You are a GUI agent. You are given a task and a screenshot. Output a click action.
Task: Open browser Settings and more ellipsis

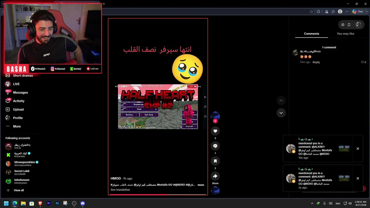pyautogui.click(x=347, y=12)
